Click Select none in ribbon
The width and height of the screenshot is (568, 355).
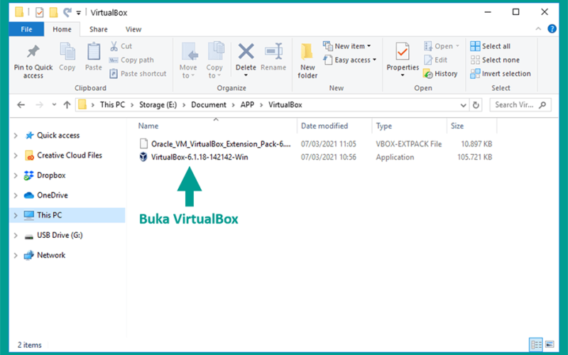[x=495, y=60]
